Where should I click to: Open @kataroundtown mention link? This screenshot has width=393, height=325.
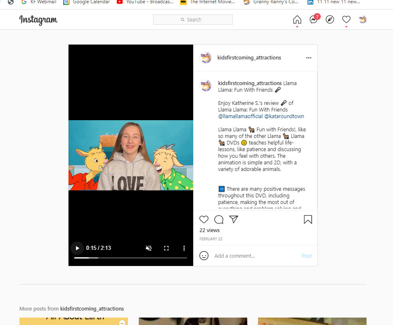click(x=284, y=116)
